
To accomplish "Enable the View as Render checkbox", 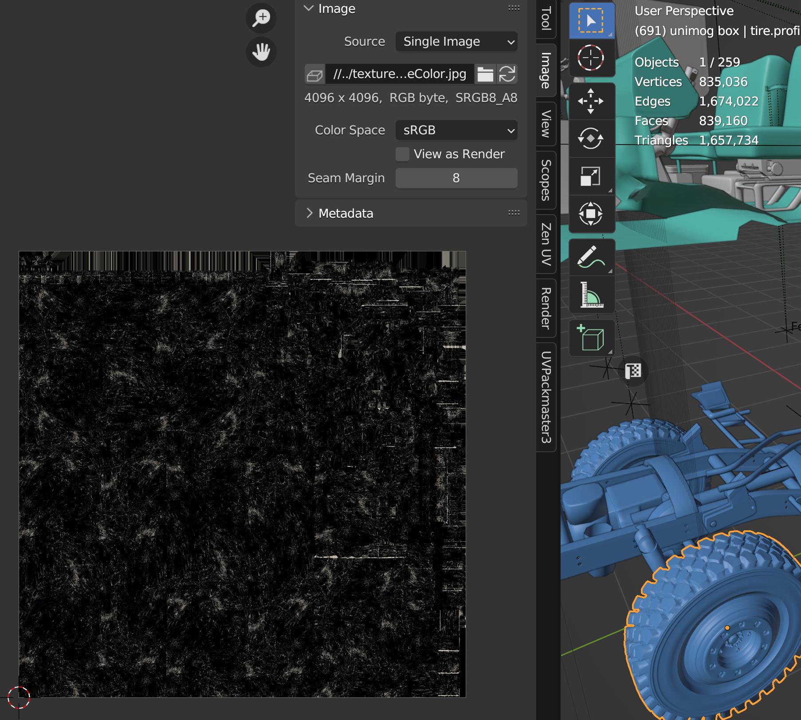I will pos(402,154).
